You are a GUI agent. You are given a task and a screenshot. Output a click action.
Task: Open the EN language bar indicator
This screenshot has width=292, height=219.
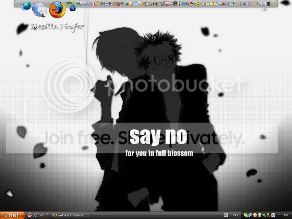pyautogui.click(x=226, y=215)
